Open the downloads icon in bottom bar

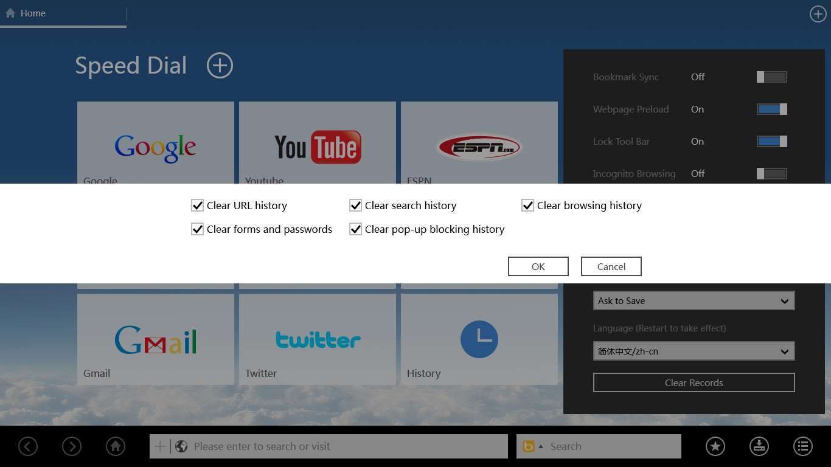[759, 446]
